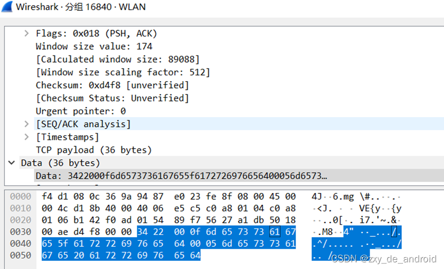Expand the [SEQ/ACK analysis] section
This screenshot has width=444, height=269.
pos(26,124)
